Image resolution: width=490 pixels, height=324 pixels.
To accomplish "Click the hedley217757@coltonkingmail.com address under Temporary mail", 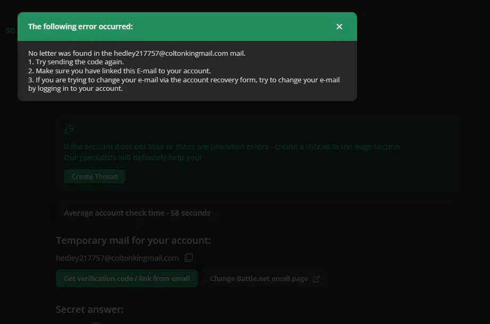I will (x=117, y=258).
